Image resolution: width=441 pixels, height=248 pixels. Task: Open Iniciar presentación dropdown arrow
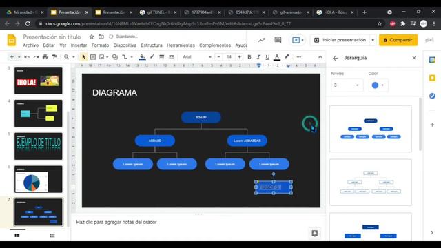click(373, 40)
